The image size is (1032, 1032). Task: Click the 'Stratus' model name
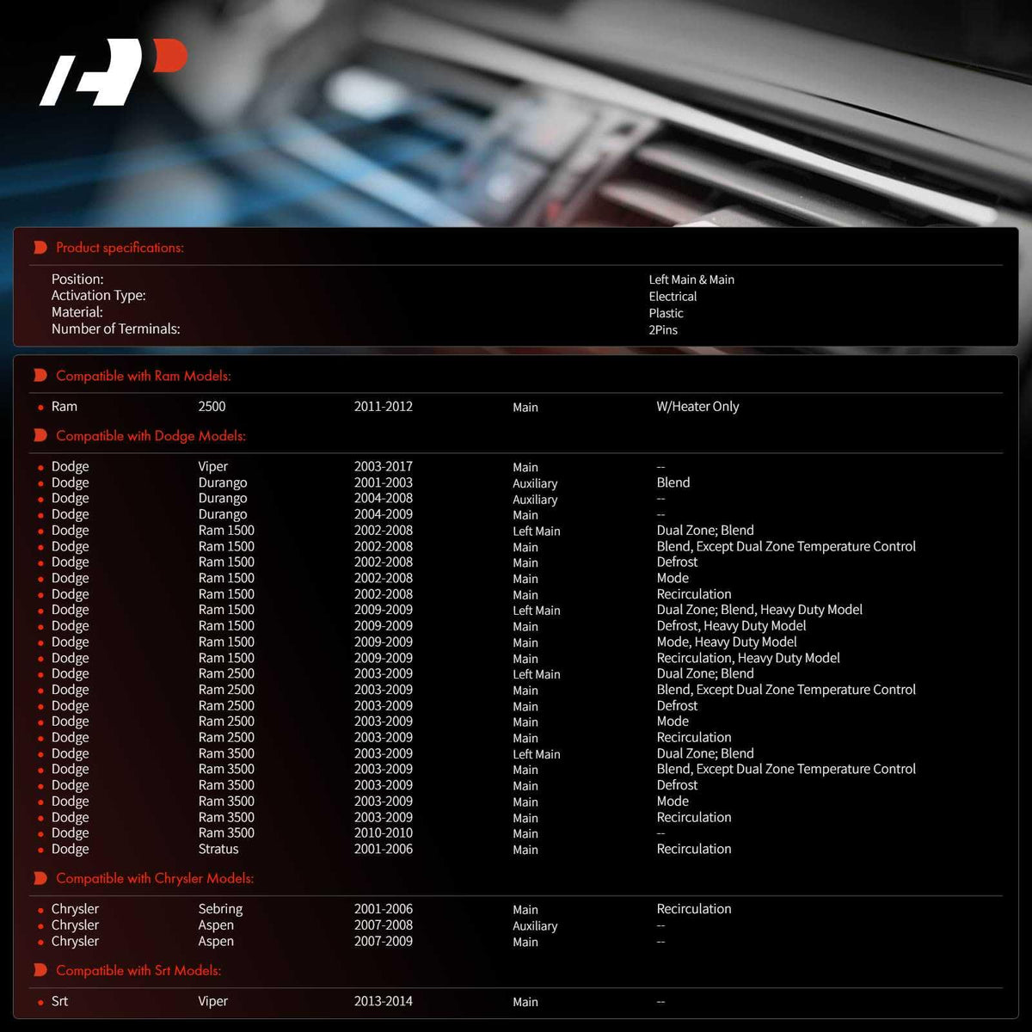(x=218, y=849)
